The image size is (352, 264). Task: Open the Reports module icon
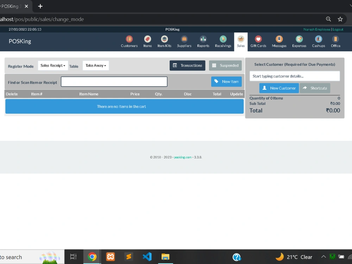coord(203,39)
